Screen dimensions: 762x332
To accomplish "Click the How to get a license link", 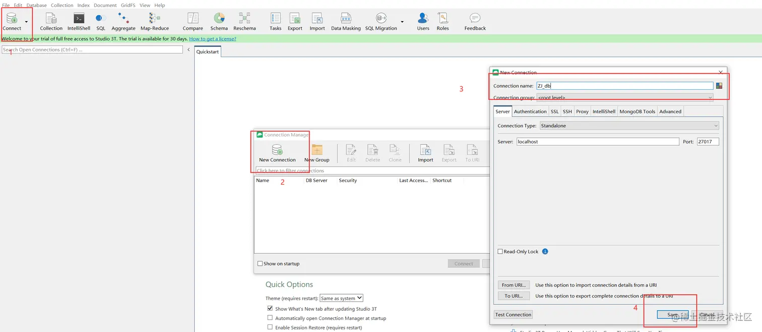I will point(212,38).
